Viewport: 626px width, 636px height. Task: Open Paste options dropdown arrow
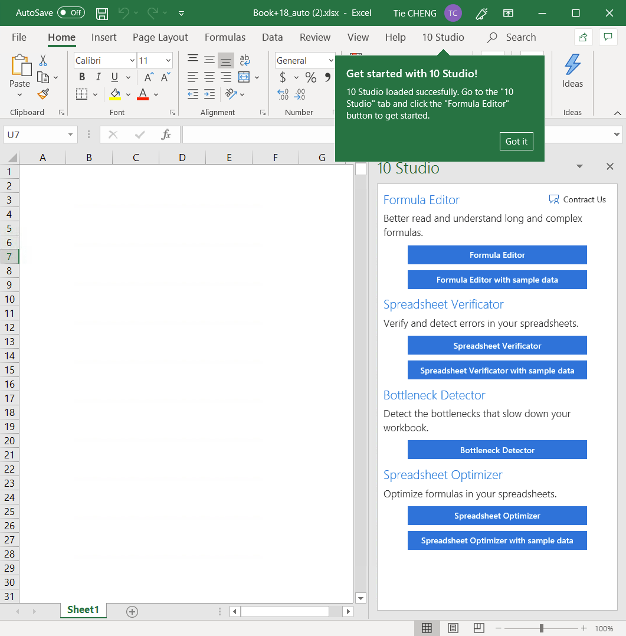[x=19, y=94]
